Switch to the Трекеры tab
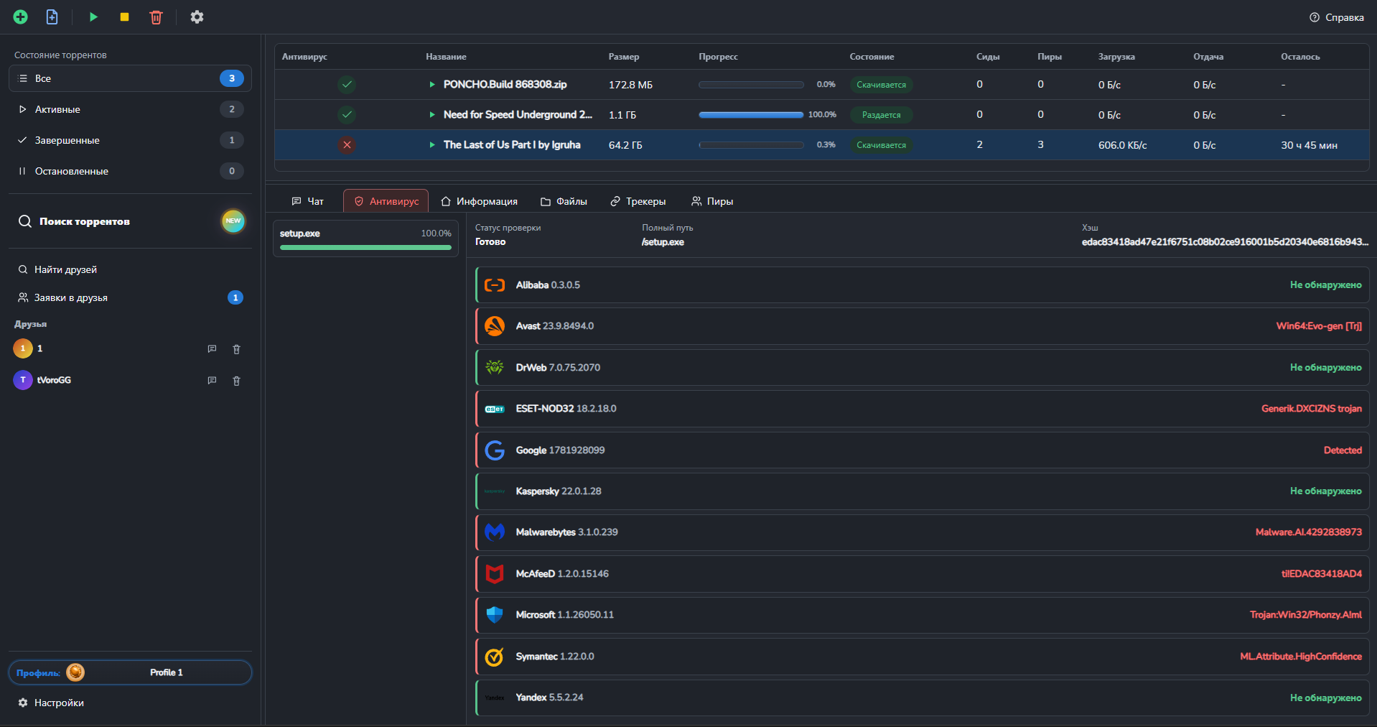This screenshot has height=727, width=1377. (638, 201)
